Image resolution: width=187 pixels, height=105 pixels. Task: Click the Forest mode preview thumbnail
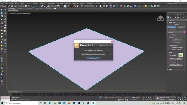click(x=181, y=55)
